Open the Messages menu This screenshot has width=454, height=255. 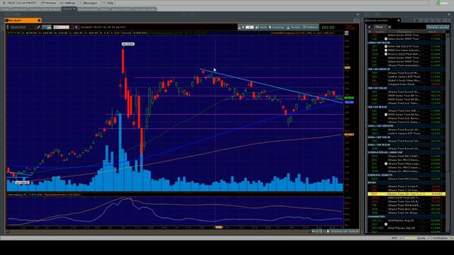click(x=89, y=3)
